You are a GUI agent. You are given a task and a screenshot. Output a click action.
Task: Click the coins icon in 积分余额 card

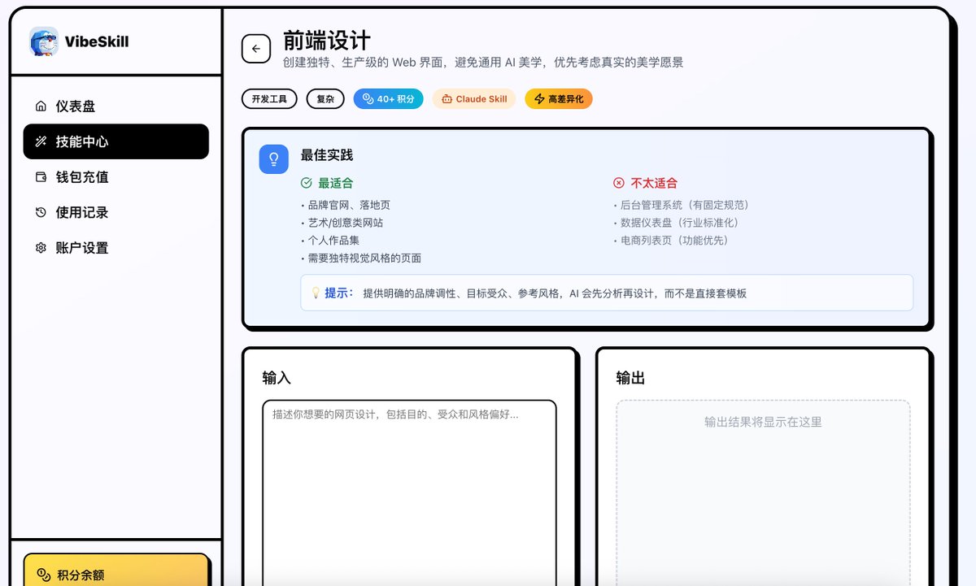(x=45, y=575)
